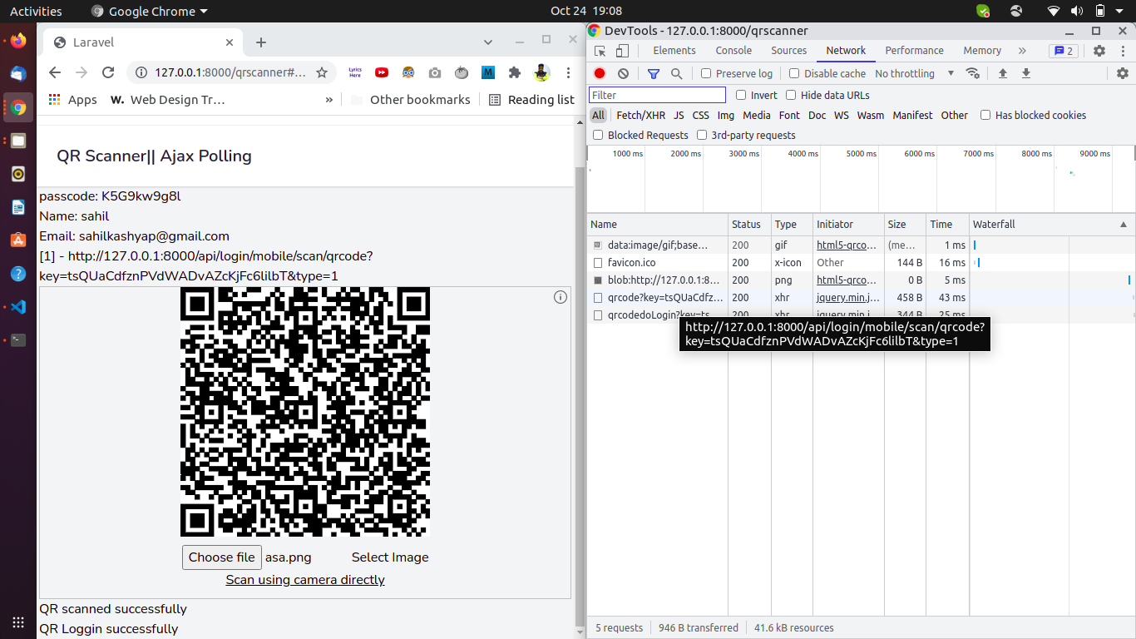Expand more DevTools tabs chevron
The width and height of the screenshot is (1136, 639).
click(1022, 51)
